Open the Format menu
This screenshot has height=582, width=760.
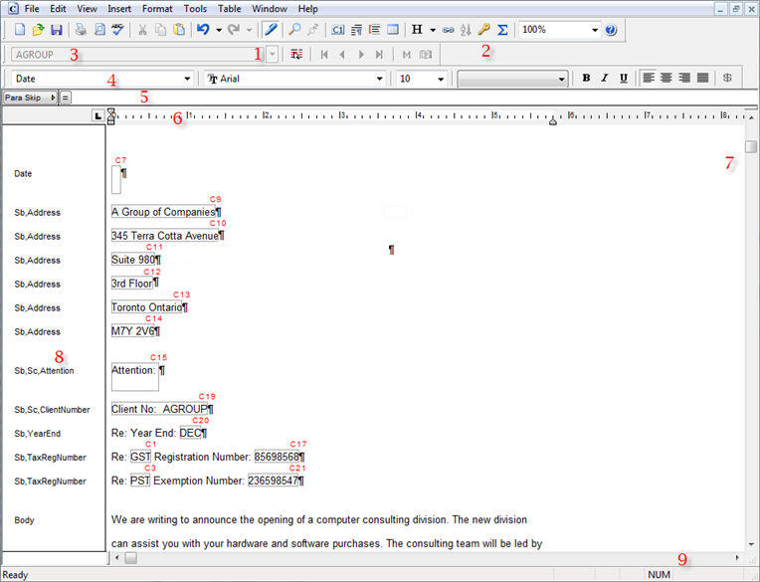156,8
